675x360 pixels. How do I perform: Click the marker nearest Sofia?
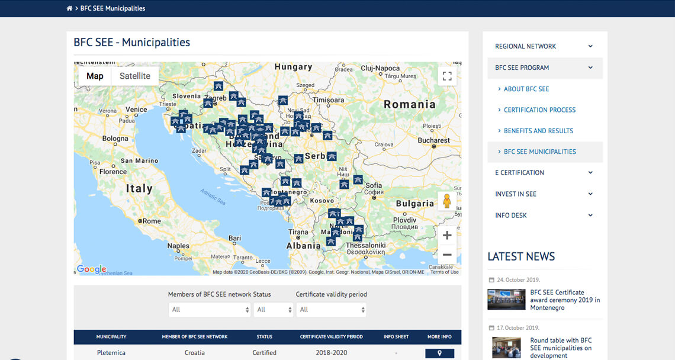coord(358,179)
